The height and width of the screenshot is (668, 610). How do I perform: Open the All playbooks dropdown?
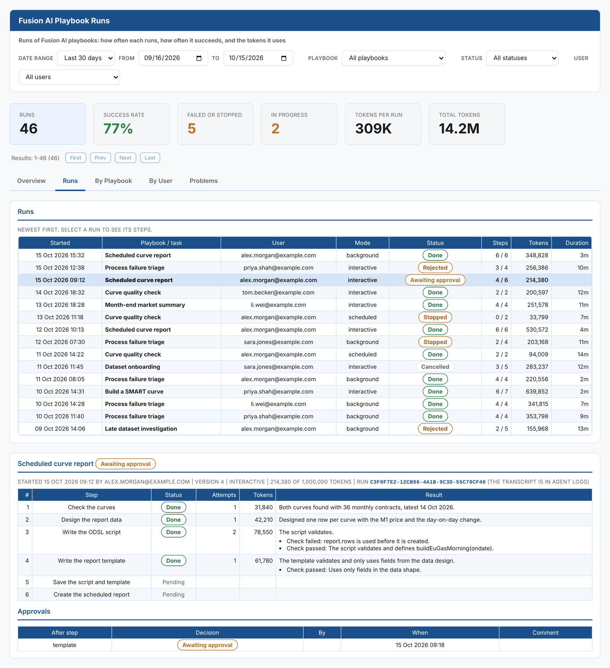pos(393,58)
